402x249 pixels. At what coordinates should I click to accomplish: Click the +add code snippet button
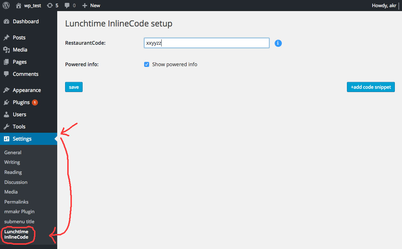click(x=371, y=87)
